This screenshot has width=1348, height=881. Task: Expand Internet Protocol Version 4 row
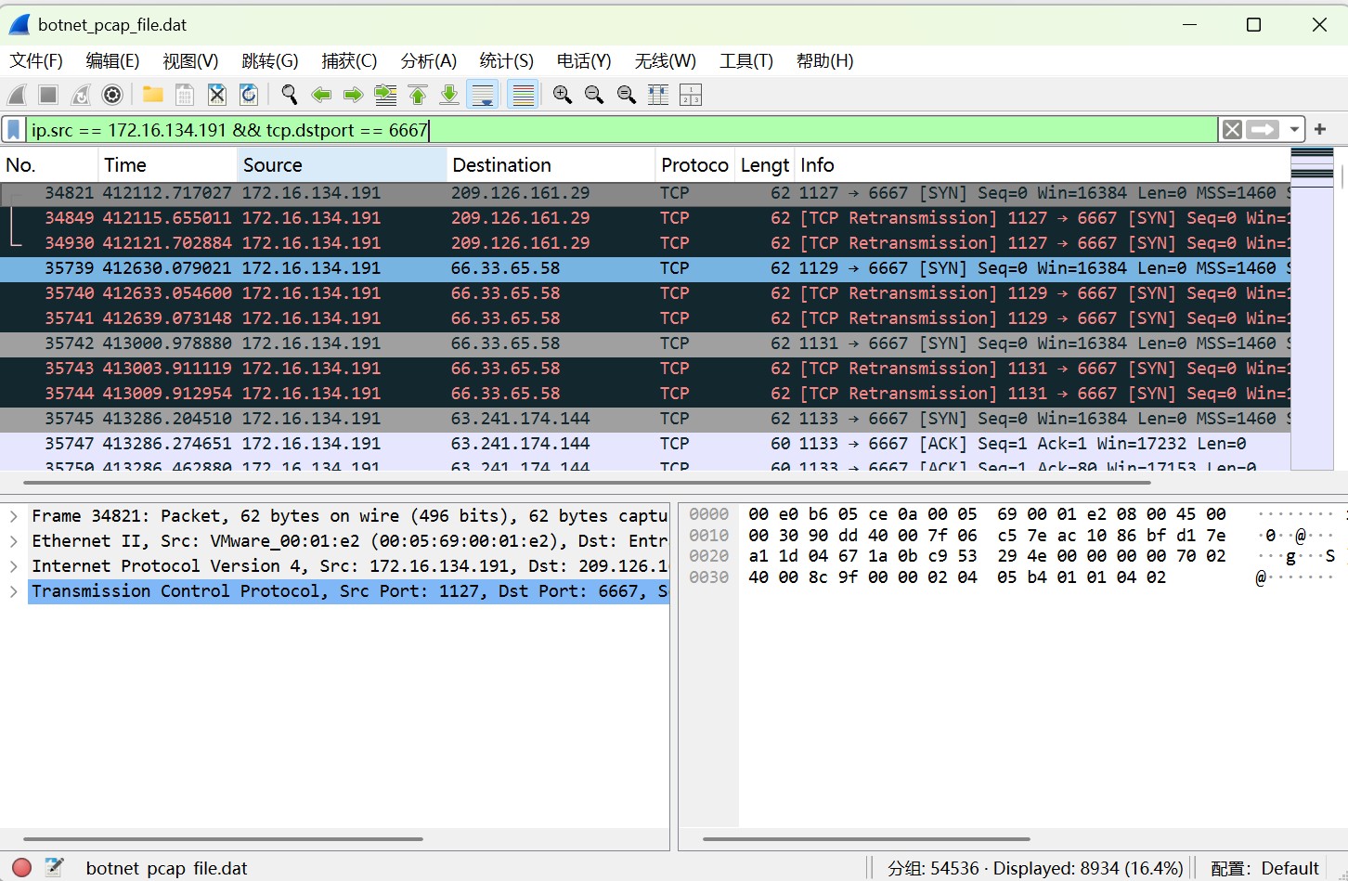[x=14, y=566]
